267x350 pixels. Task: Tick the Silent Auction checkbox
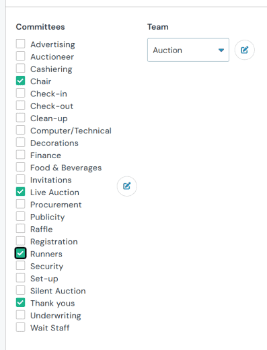pyautogui.click(x=20, y=290)
